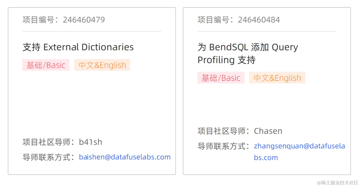Open the 支持 External Dictionaries project title
The image size is (360, 187).
pyautogui.click(x=78, y=47)
